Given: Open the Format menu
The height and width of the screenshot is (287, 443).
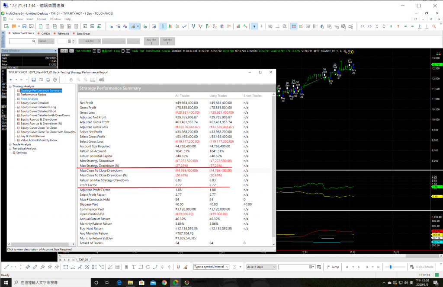Looking at the screenshot, I should coord(42,19).
